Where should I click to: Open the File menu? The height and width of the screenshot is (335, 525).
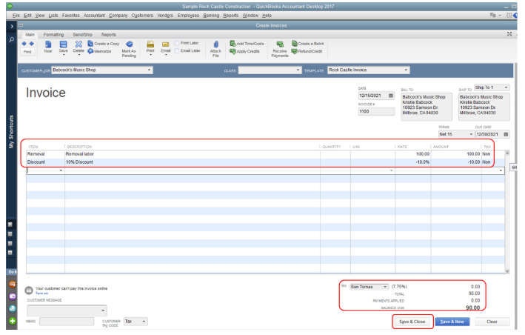click(x=16, y=16)
